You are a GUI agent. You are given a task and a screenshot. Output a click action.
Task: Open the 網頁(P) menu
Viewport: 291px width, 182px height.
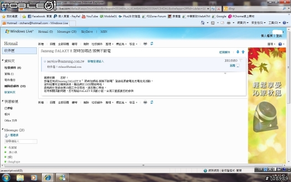pyautogui.click(x=242, y=23)
